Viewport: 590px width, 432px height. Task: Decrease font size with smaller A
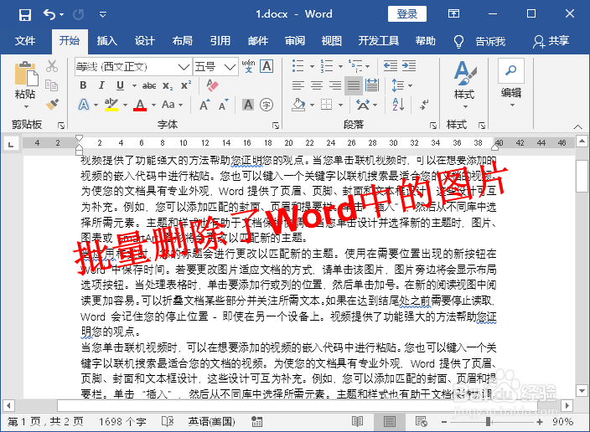224,105
